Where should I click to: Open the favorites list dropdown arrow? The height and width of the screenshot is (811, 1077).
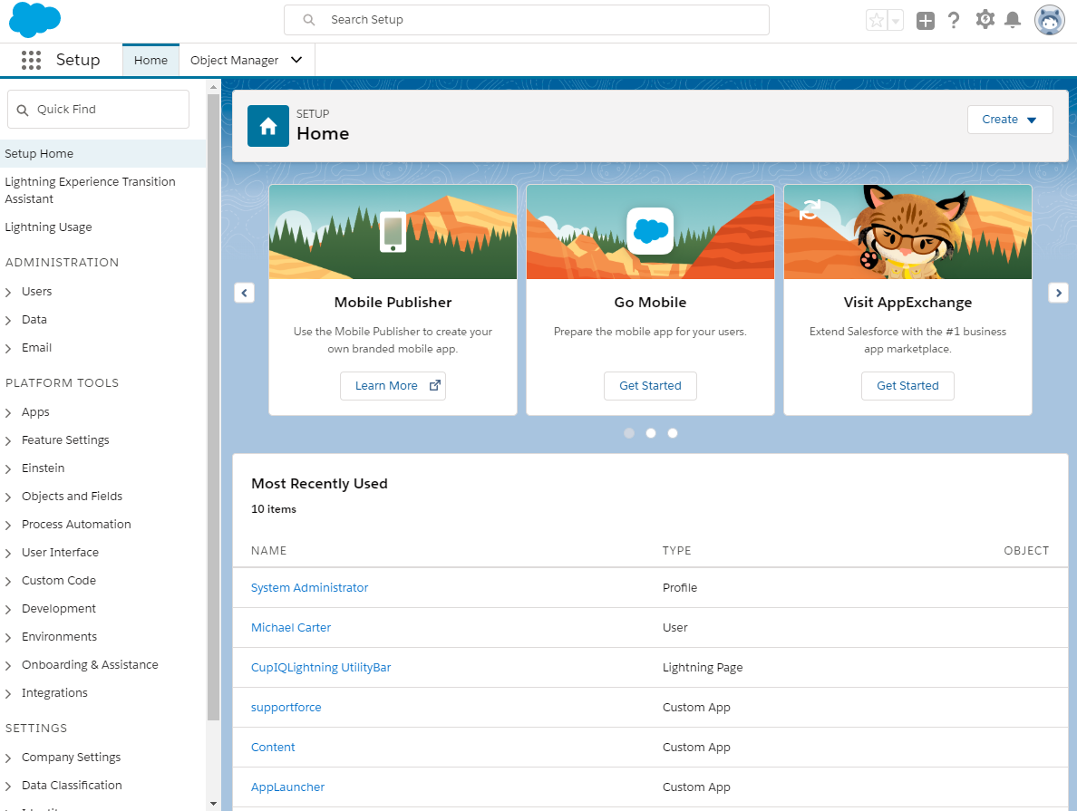tap(895, 21)
